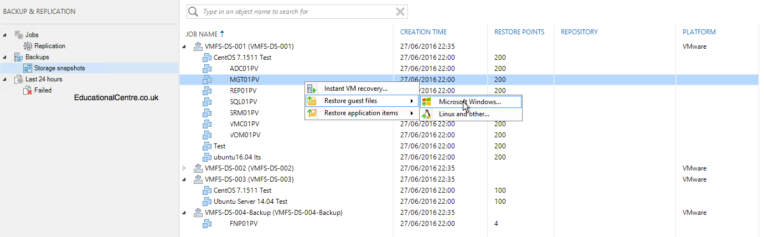Click the snapshot icon beside ubuntu16.04 lts
Viewport: 764px width, 237px height.
coord(207,157)
